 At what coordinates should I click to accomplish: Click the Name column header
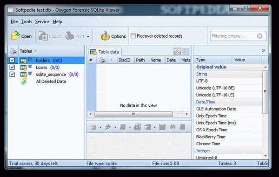tap(157, 60)
